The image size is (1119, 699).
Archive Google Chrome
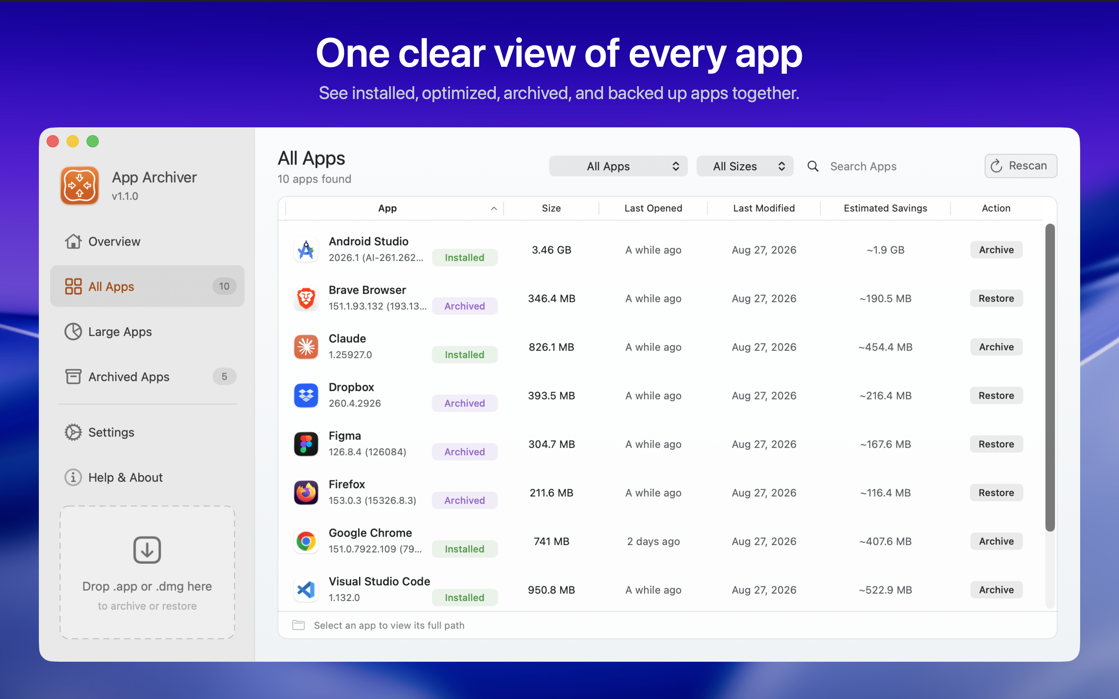[x=996, y=541]
